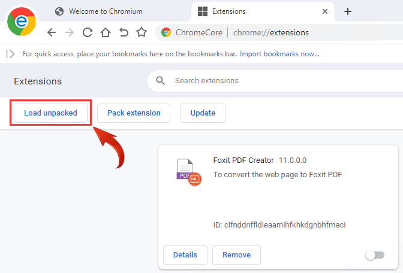
Task: Click the search magnifier icon
Action: tap(160, 81)
